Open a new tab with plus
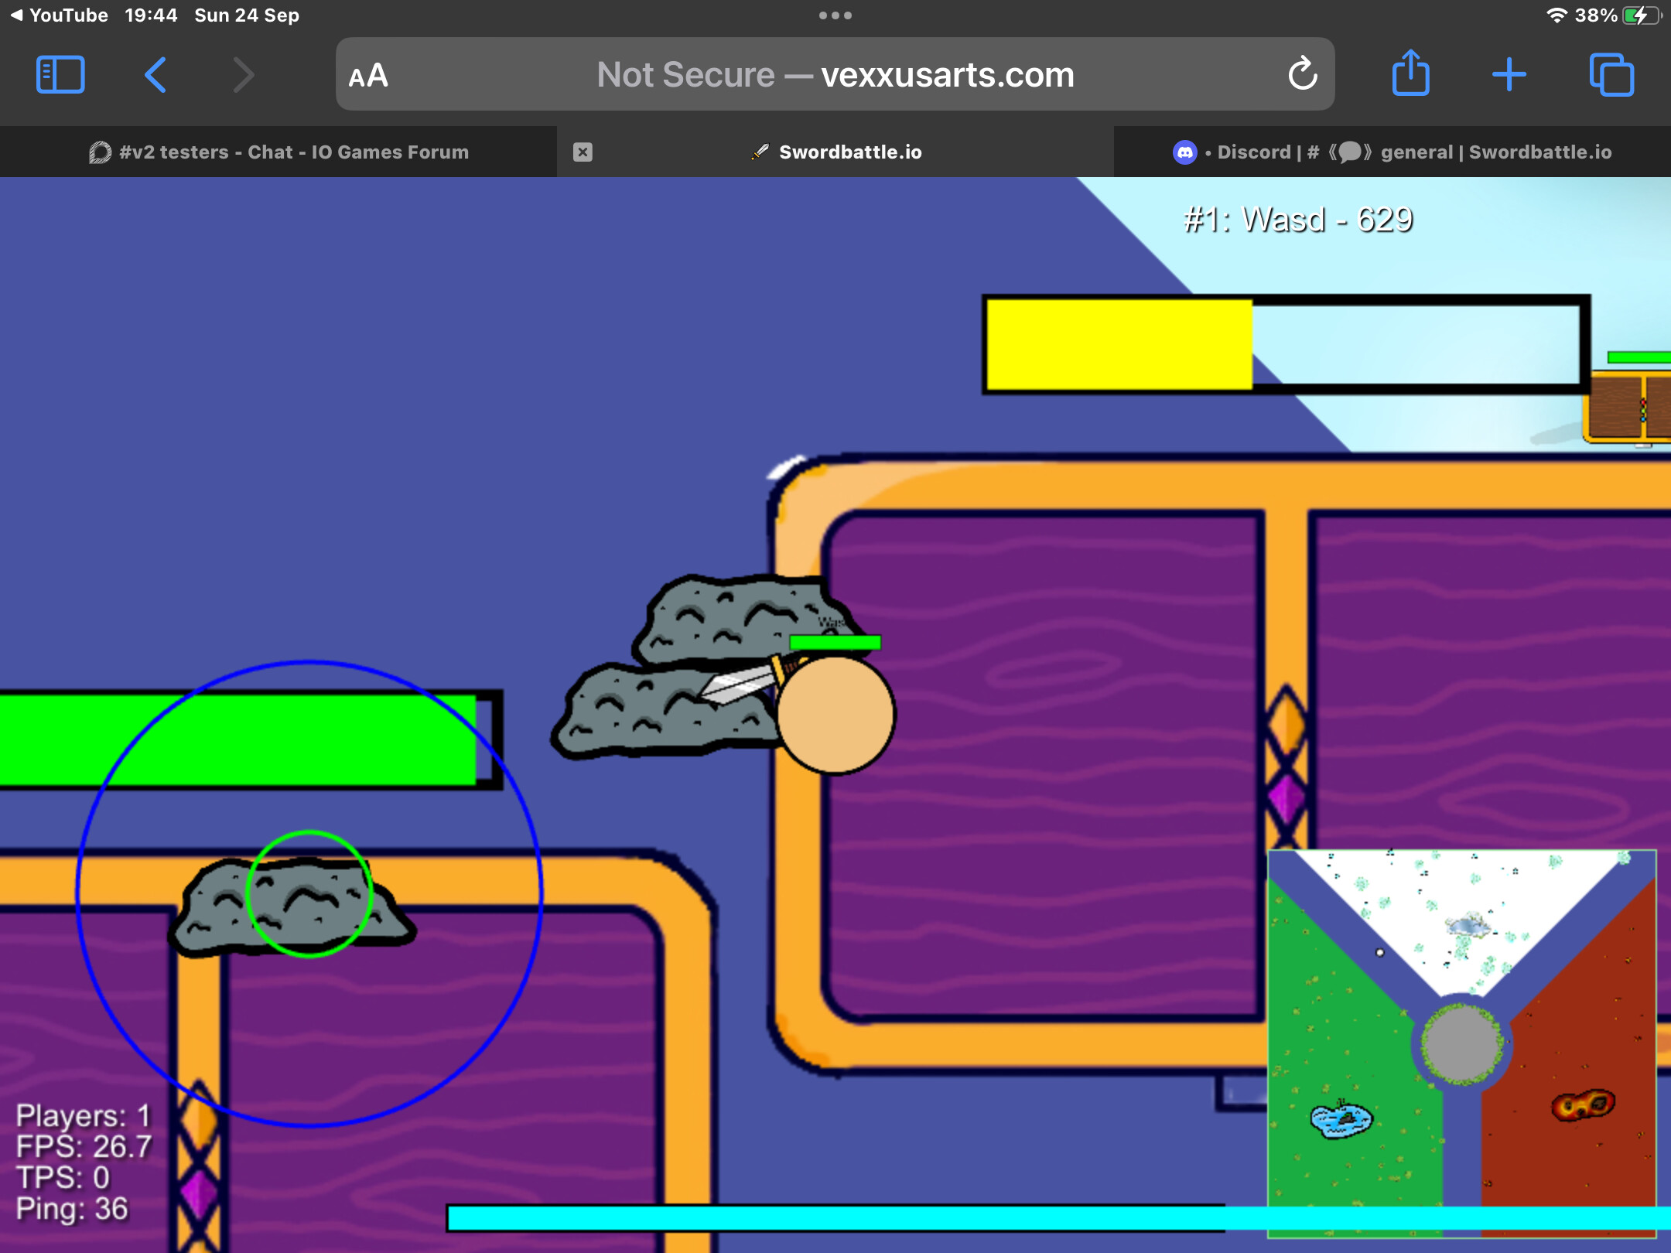 [1509, 75]
